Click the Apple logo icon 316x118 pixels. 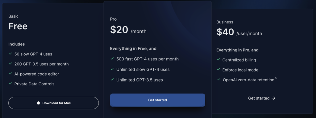coord(39,103)
